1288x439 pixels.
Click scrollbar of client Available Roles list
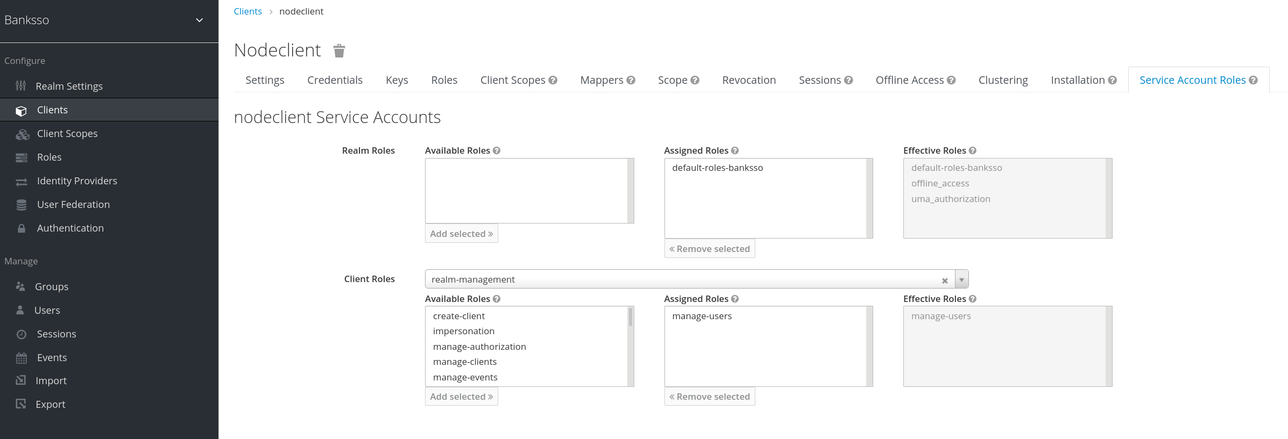pos(631,318)
